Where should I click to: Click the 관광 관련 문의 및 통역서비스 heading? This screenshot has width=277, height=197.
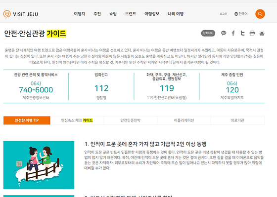tap(36, 75)
